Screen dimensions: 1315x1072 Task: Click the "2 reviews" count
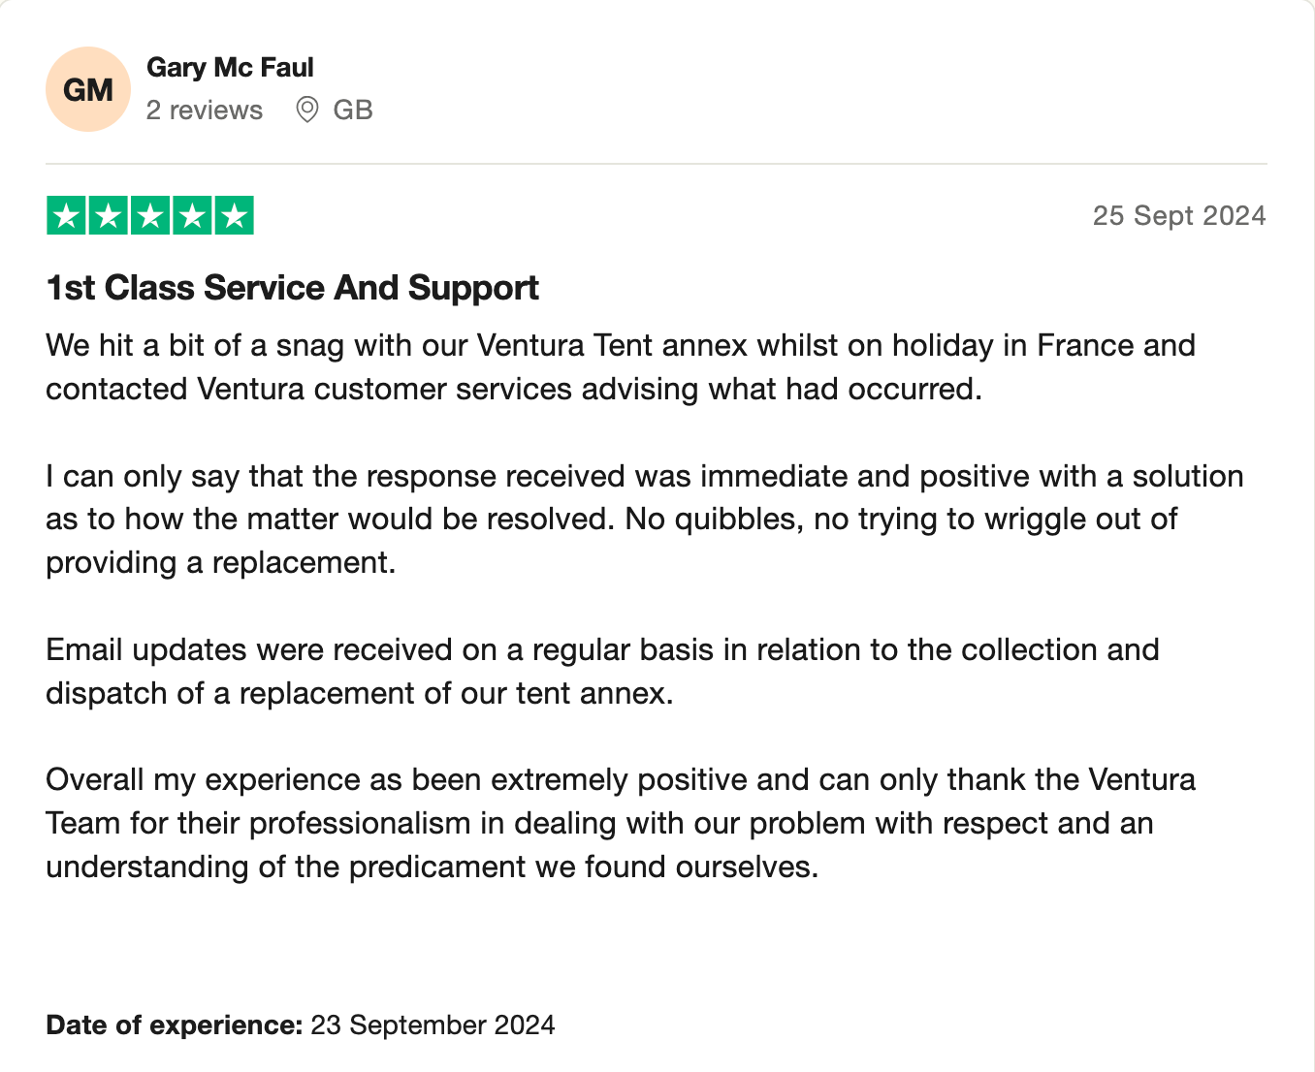click(x=205, y=110)
